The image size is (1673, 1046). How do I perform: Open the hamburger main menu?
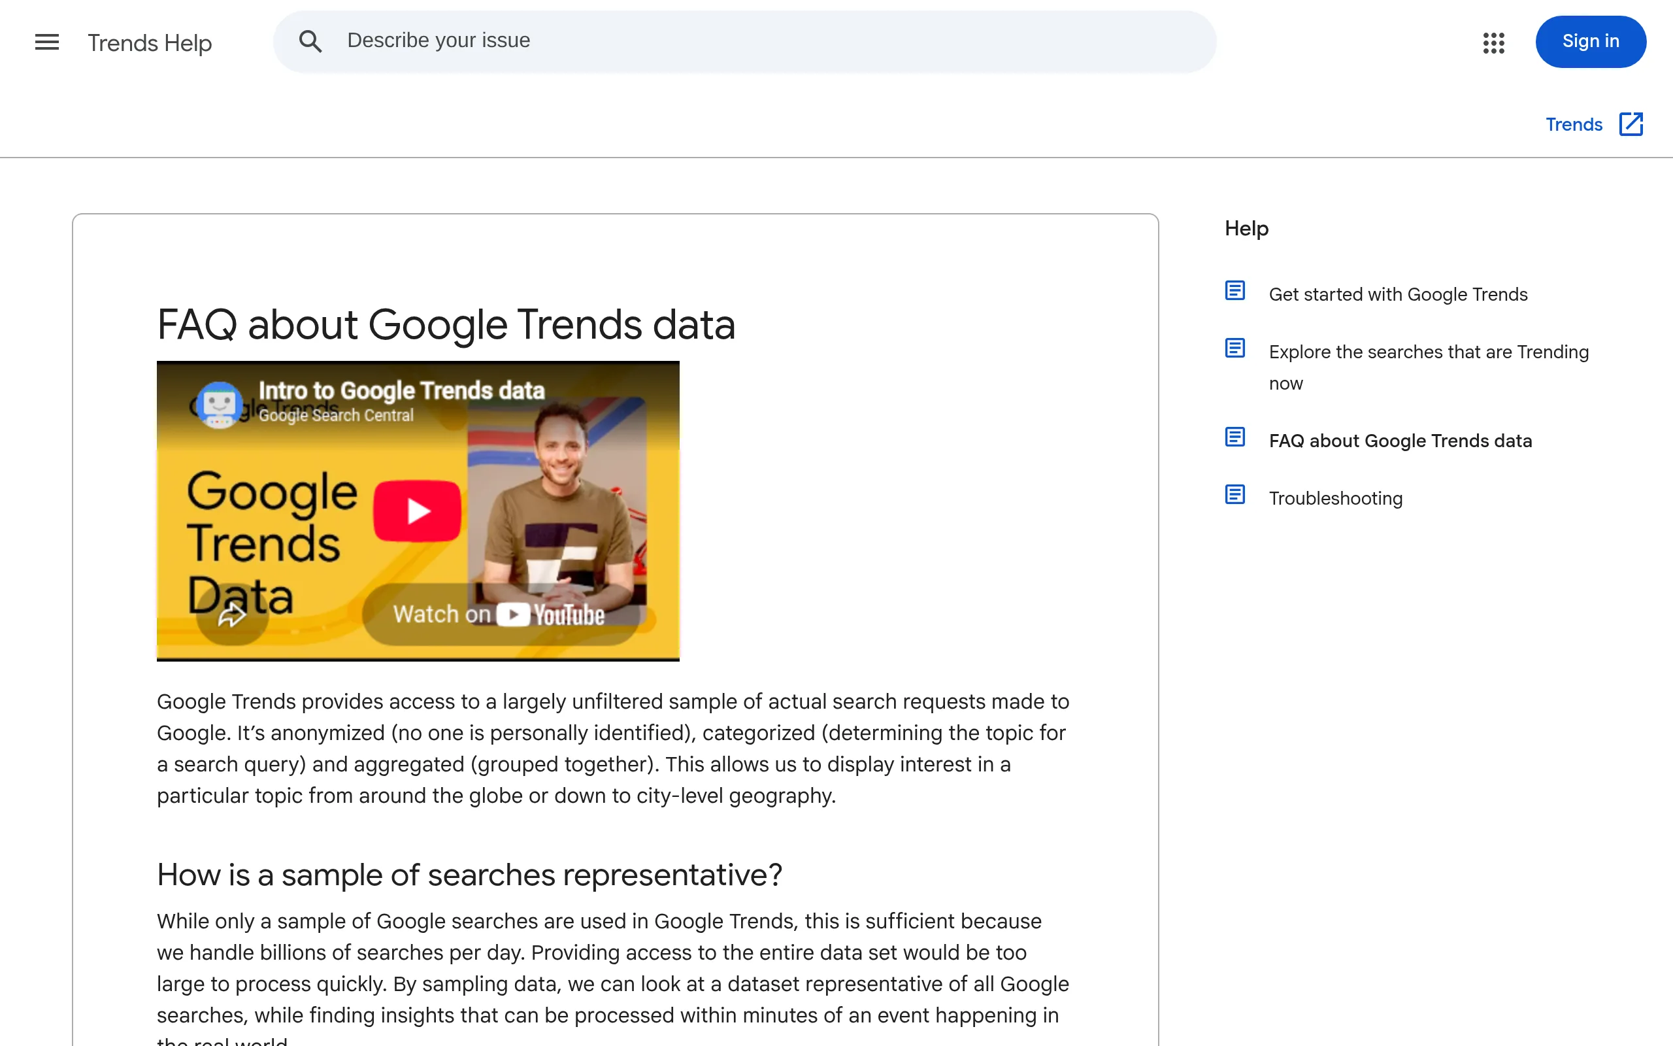tap(47, 42)
